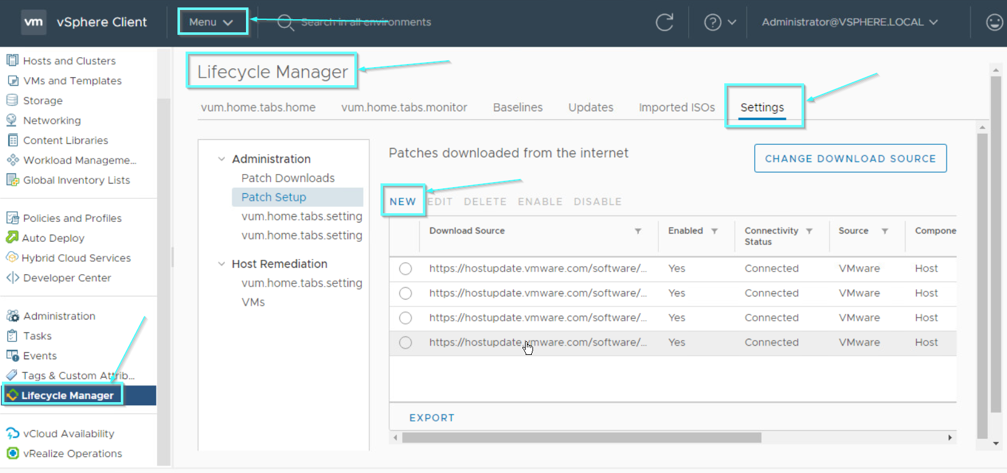Select VMs under Host Remediation

(253, 303)
